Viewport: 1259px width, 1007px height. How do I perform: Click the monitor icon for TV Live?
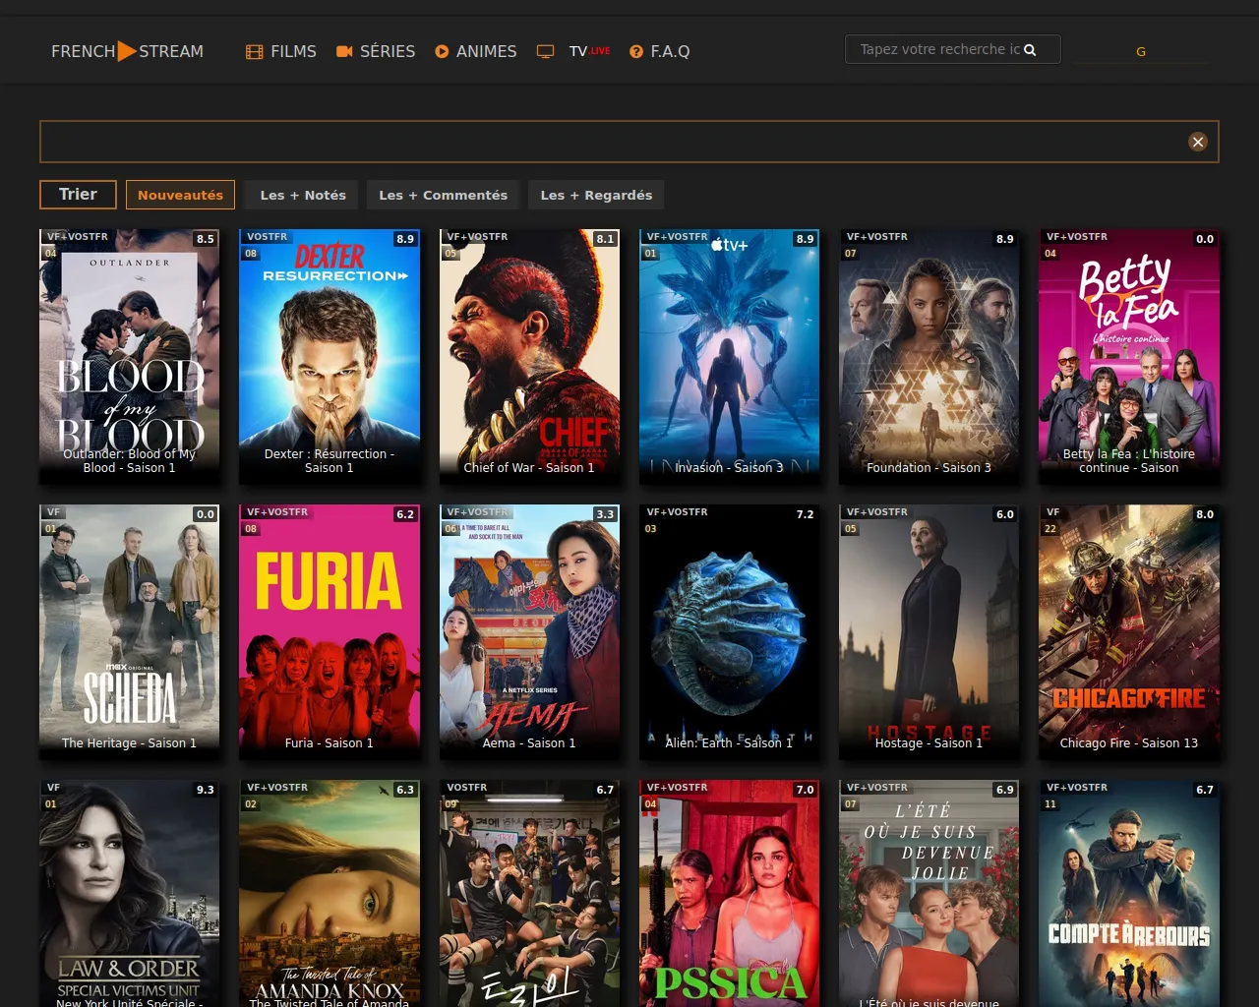[x=545, y=51]
